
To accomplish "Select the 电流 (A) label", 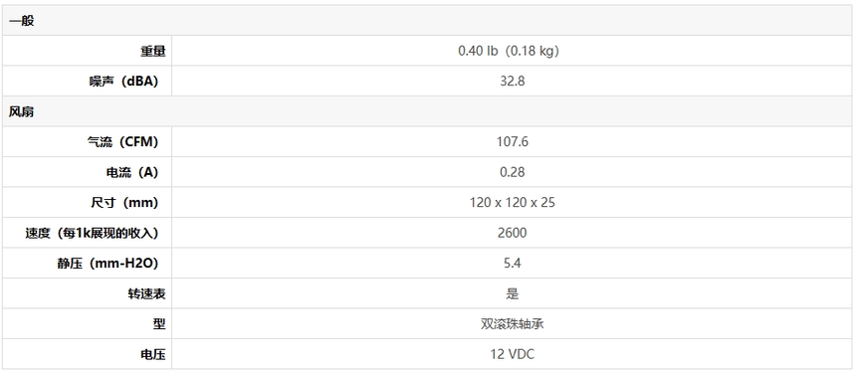I will pos(132,173).
